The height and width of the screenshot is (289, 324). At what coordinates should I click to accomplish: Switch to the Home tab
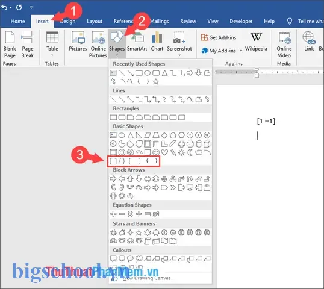17,21
